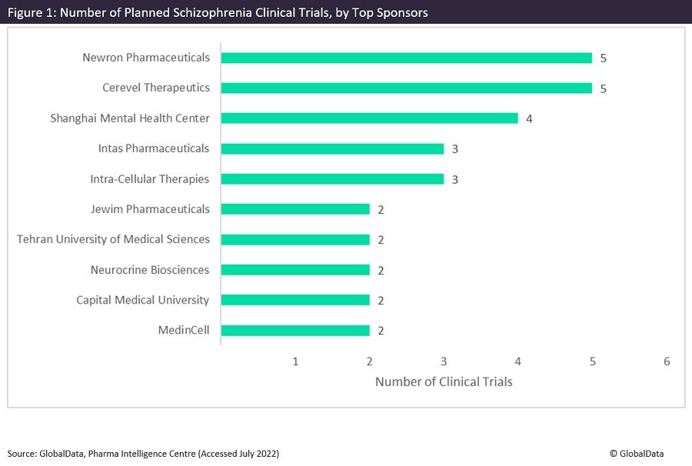Image resolution: width=692 pixels, height=466 pixels.
Task: Click the Neurocrine Biosciences label
Action: pyautogui.click(x=150, y=270)
